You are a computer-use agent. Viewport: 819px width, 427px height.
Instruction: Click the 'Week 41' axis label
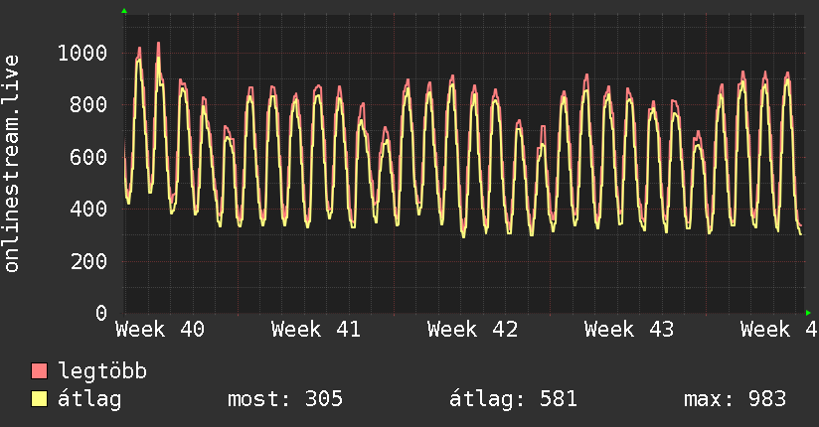(x=316, y=330)
